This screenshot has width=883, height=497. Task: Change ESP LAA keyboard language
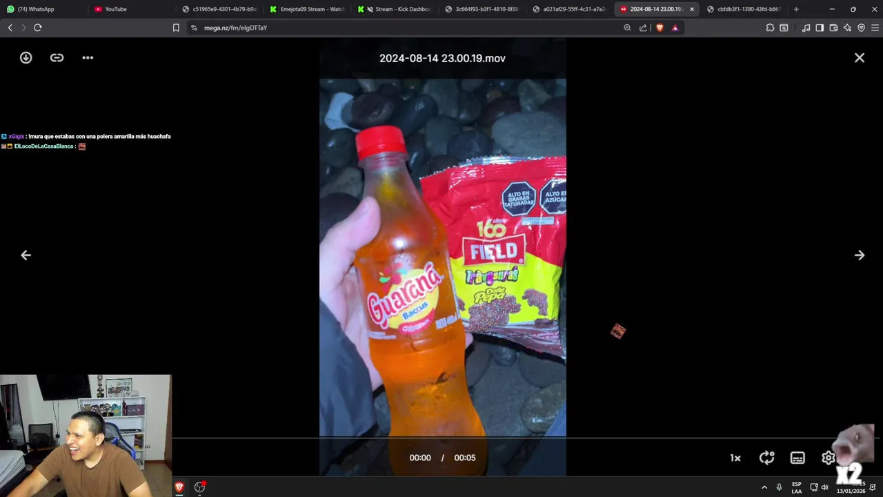point(797,487)
